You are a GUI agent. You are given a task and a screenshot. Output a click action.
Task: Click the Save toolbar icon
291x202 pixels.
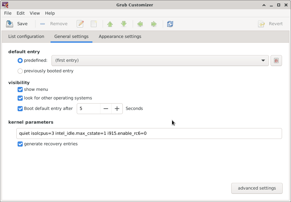(x=10, y=24)
